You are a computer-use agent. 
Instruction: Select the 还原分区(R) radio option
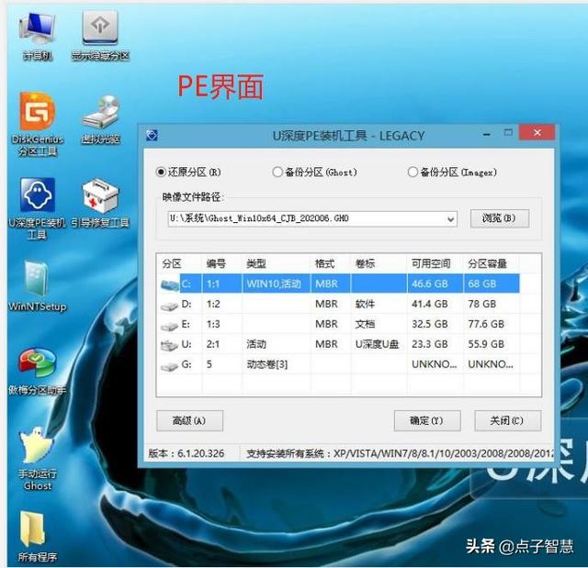pos(188,173)
